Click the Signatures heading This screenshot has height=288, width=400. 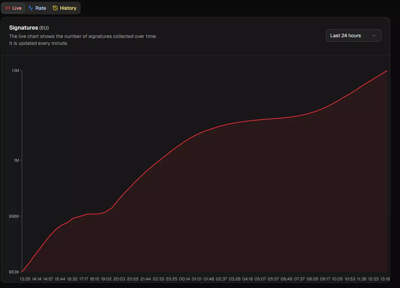coord(23,27)
